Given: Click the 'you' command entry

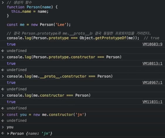Looking at the screenshot, I should pyautogui.click(x=10, y=127).
